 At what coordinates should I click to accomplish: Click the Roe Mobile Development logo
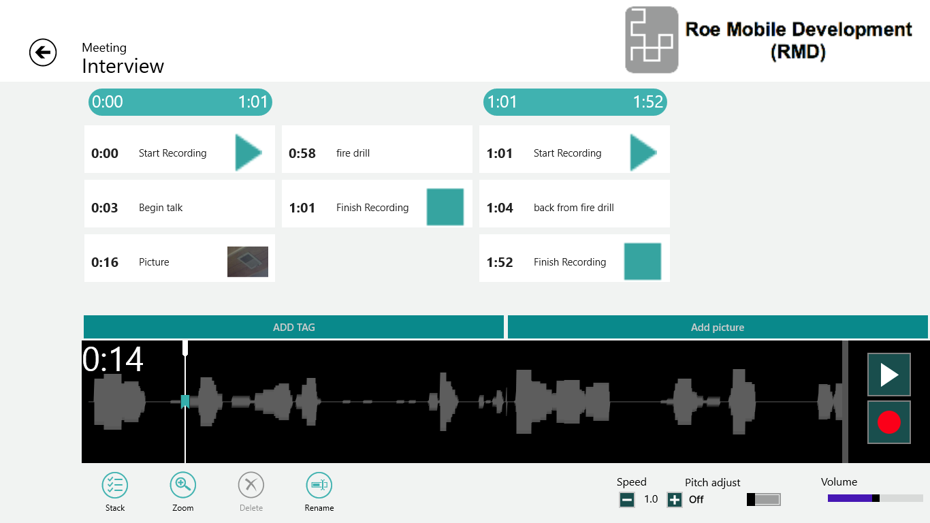652,39
